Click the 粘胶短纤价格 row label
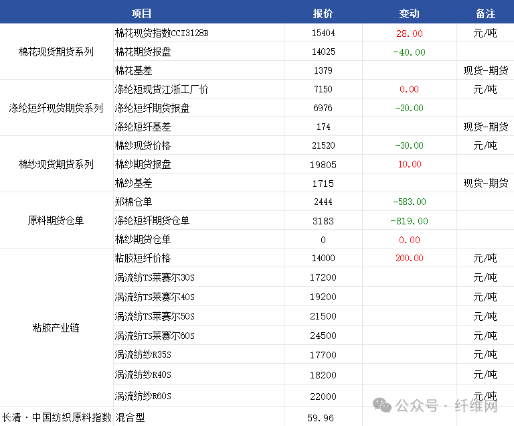This screenshot has height=426, width=514. [x=143, y=258]
